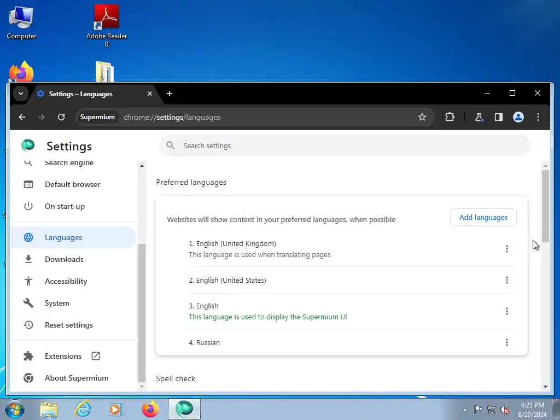The width and height of the screenshot is (560, 420).
Task: Click the English (United Kingdom) language entry
Action: pyautogui.click(x=352, y=249)
